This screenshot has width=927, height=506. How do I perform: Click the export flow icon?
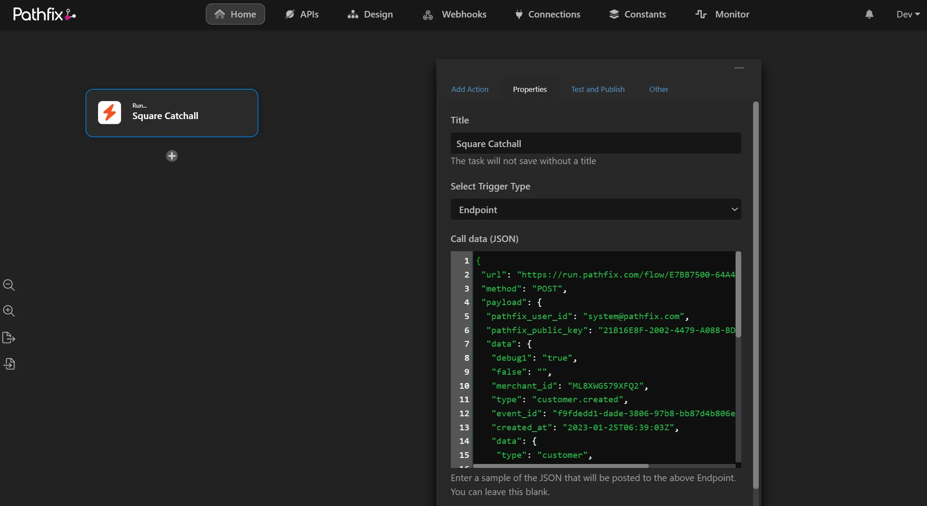tap(9, 337)
